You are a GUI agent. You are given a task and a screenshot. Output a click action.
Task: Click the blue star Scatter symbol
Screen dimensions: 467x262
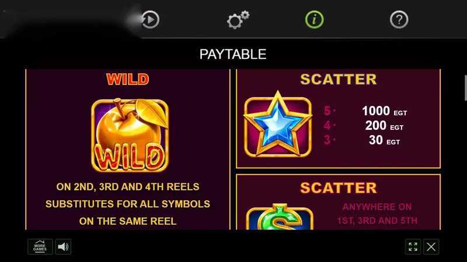coord(278,125)
